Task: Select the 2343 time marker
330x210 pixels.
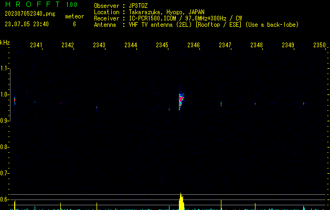Action: click(x=99, y=46)
